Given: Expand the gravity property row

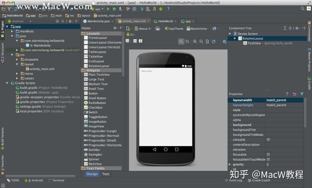Looking at the screenshot, I should [230, 164].
